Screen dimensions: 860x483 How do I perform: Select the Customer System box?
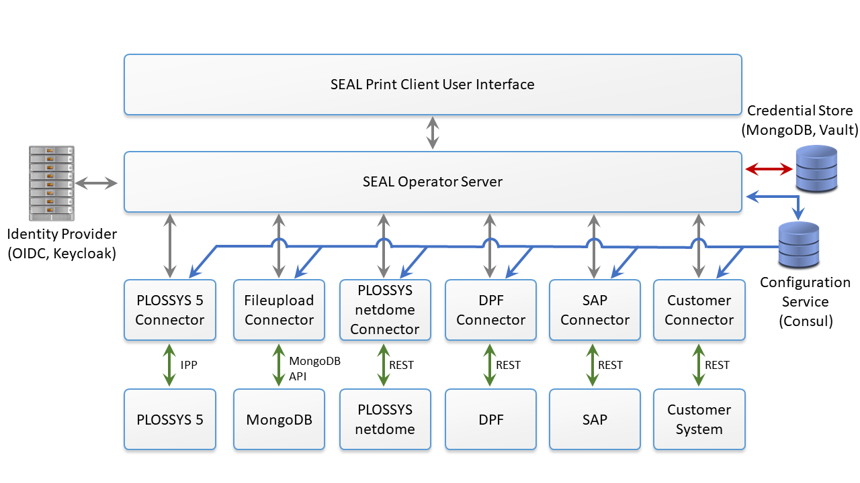click(x=699, y=420)
